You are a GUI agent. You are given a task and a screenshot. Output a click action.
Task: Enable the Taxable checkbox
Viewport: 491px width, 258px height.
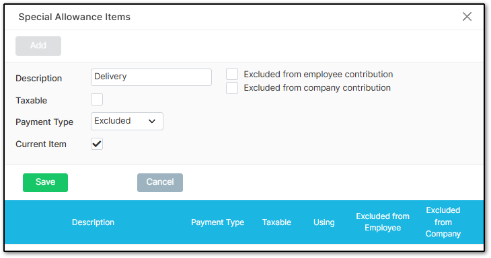pyautogui.click(x=97, y=99)
